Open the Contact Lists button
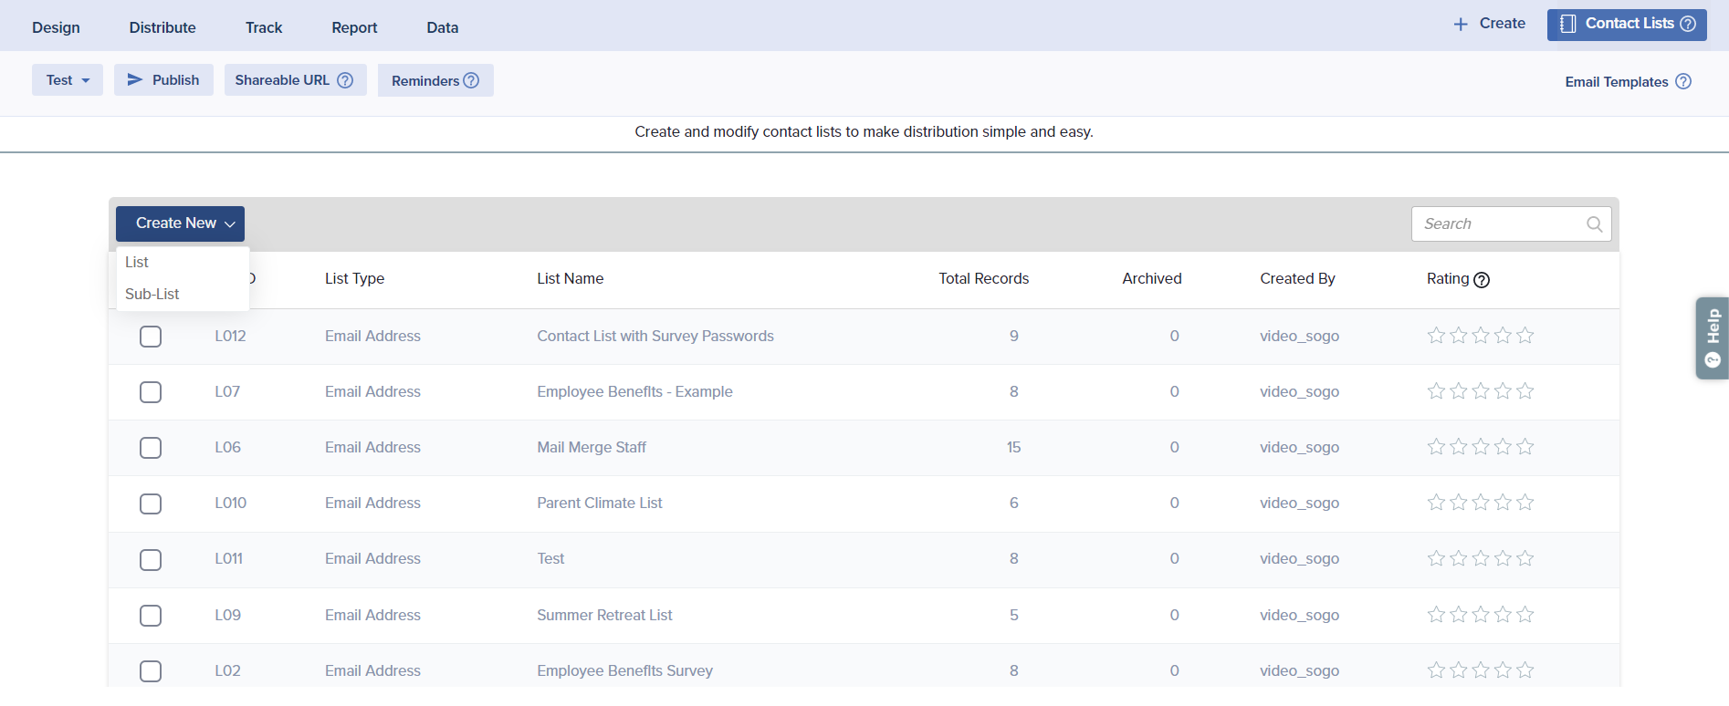Screen dimensions: 1729x706 (x=1626, y=25)
